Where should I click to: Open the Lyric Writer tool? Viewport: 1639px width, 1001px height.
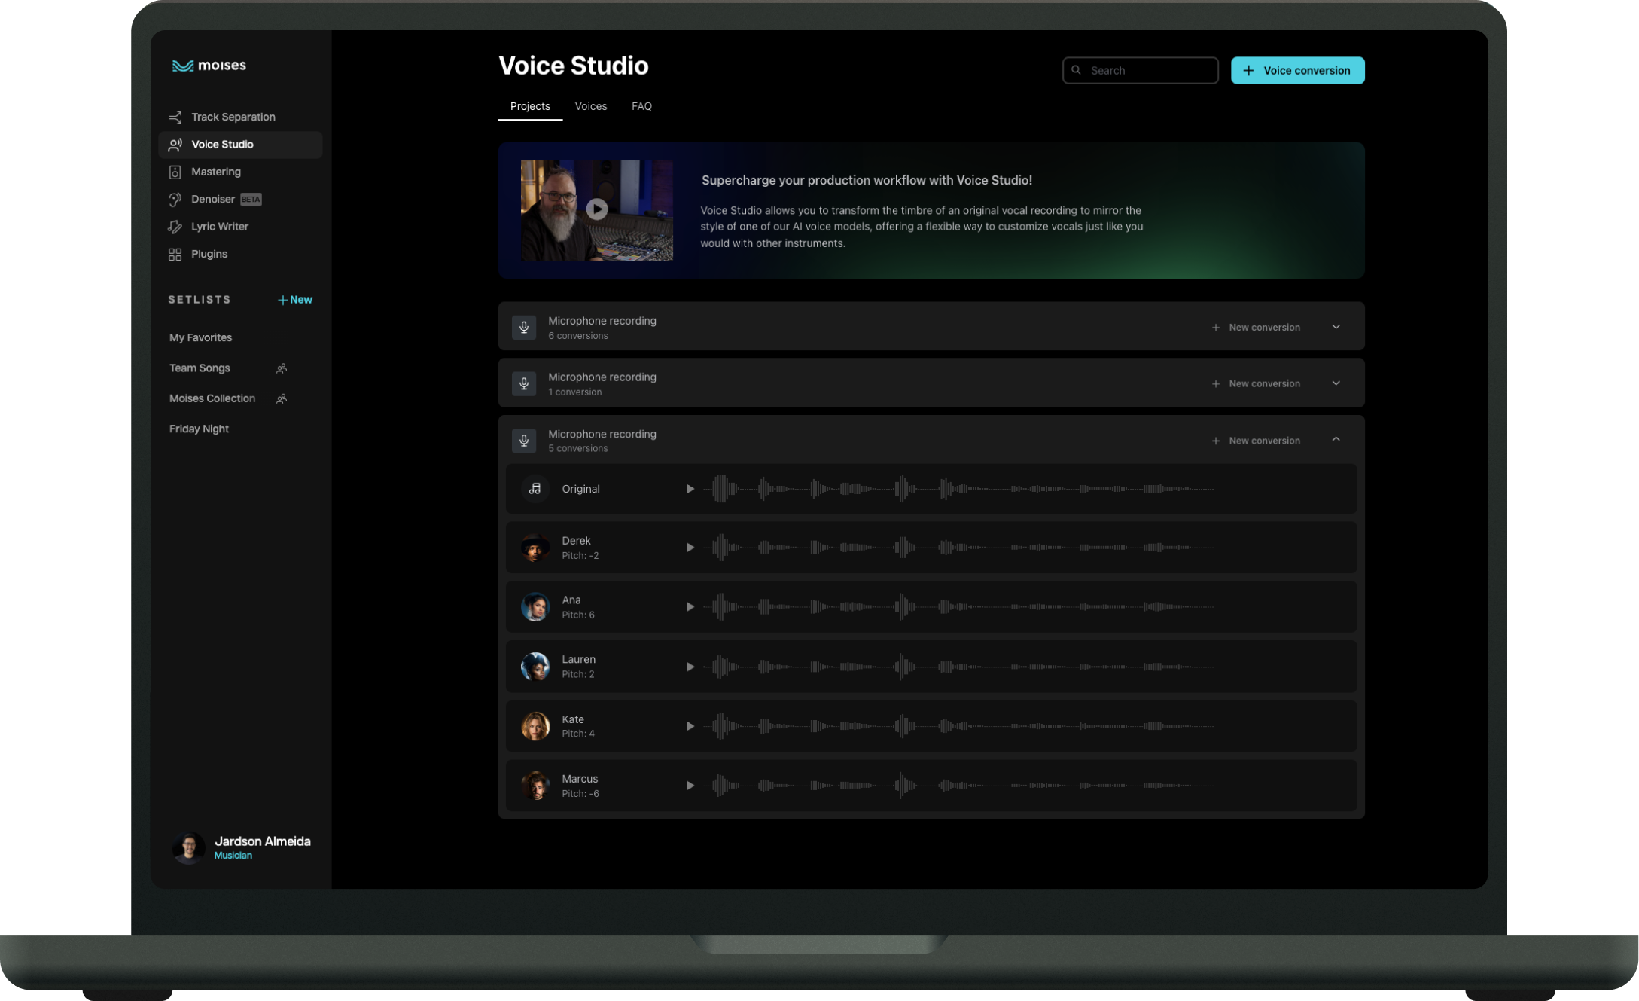point(219,227)
